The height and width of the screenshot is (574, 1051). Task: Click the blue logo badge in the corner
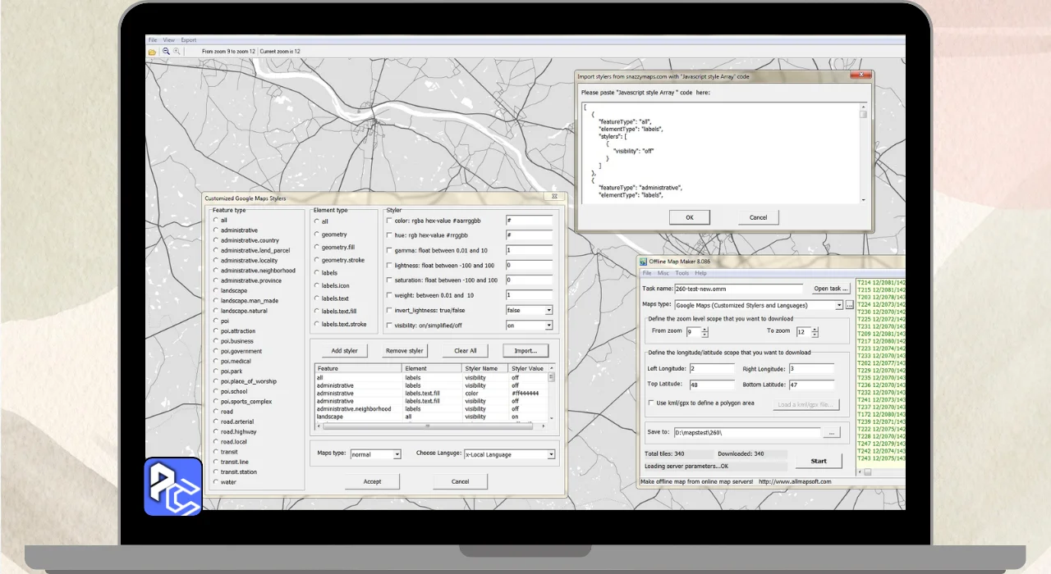173,486
